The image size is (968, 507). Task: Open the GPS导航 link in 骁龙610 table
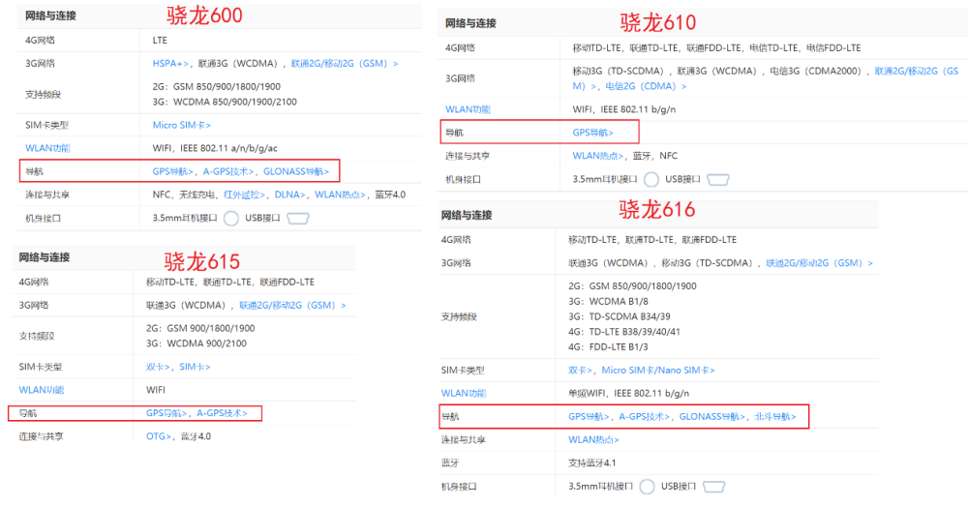(x=592, y=133)
